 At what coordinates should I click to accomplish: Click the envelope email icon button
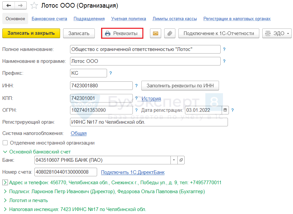click(x=156, y=33)
